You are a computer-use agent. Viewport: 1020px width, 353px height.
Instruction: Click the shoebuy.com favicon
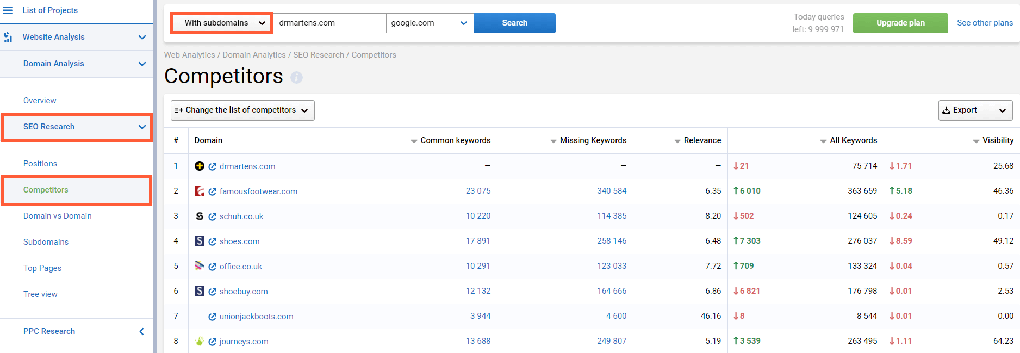tap(200, 291)
